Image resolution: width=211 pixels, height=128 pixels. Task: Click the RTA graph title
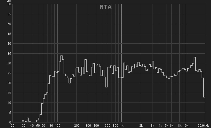click(x=106, y=7)
